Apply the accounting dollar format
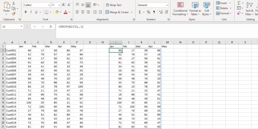The width and height of the screenshot is (258, 129). 140,12
